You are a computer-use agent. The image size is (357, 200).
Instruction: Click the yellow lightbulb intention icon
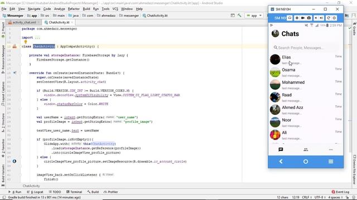26,42
